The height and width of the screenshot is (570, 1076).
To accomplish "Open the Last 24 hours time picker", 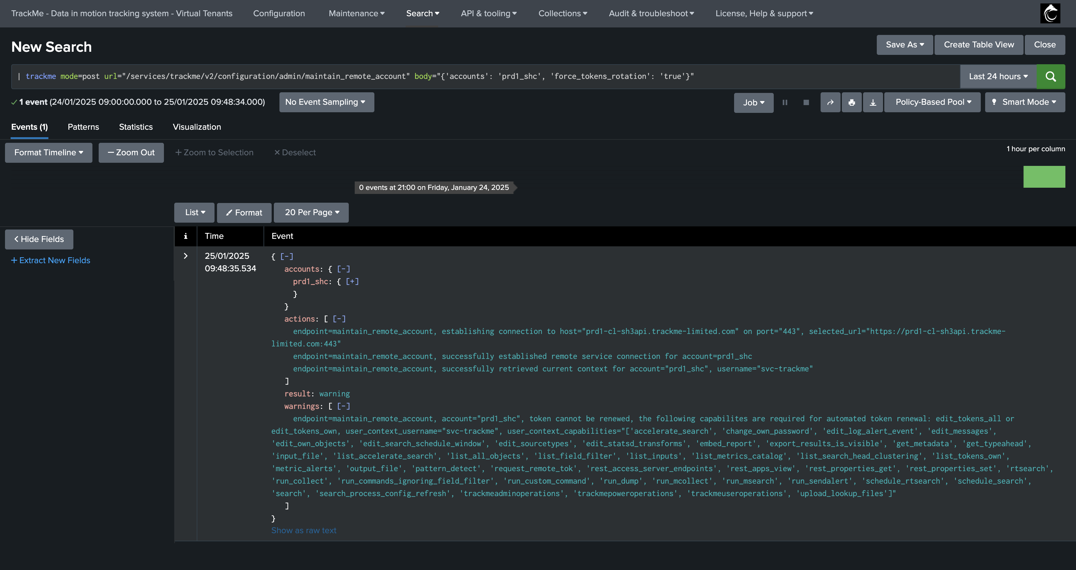I will (998, 76).
